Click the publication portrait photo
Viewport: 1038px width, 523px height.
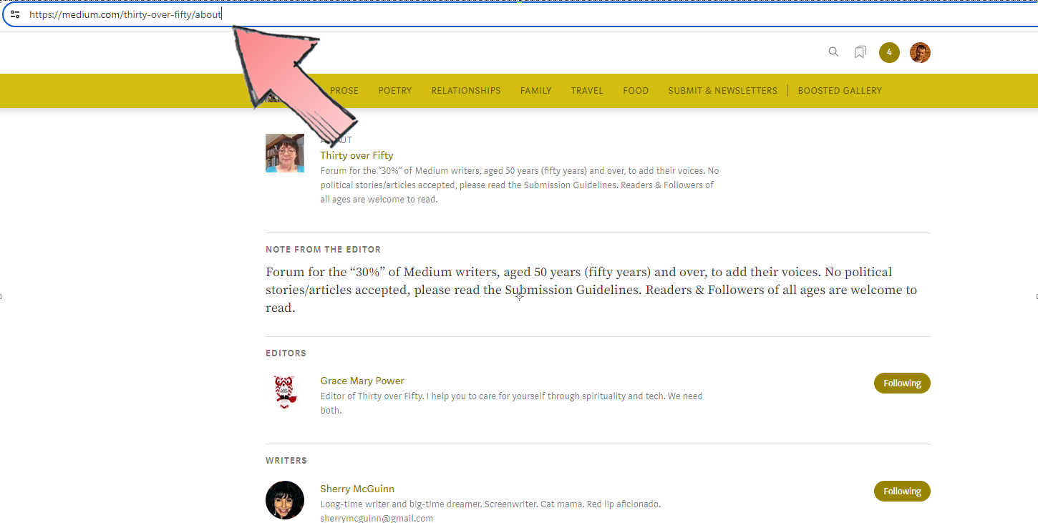(x=285, y=153)
